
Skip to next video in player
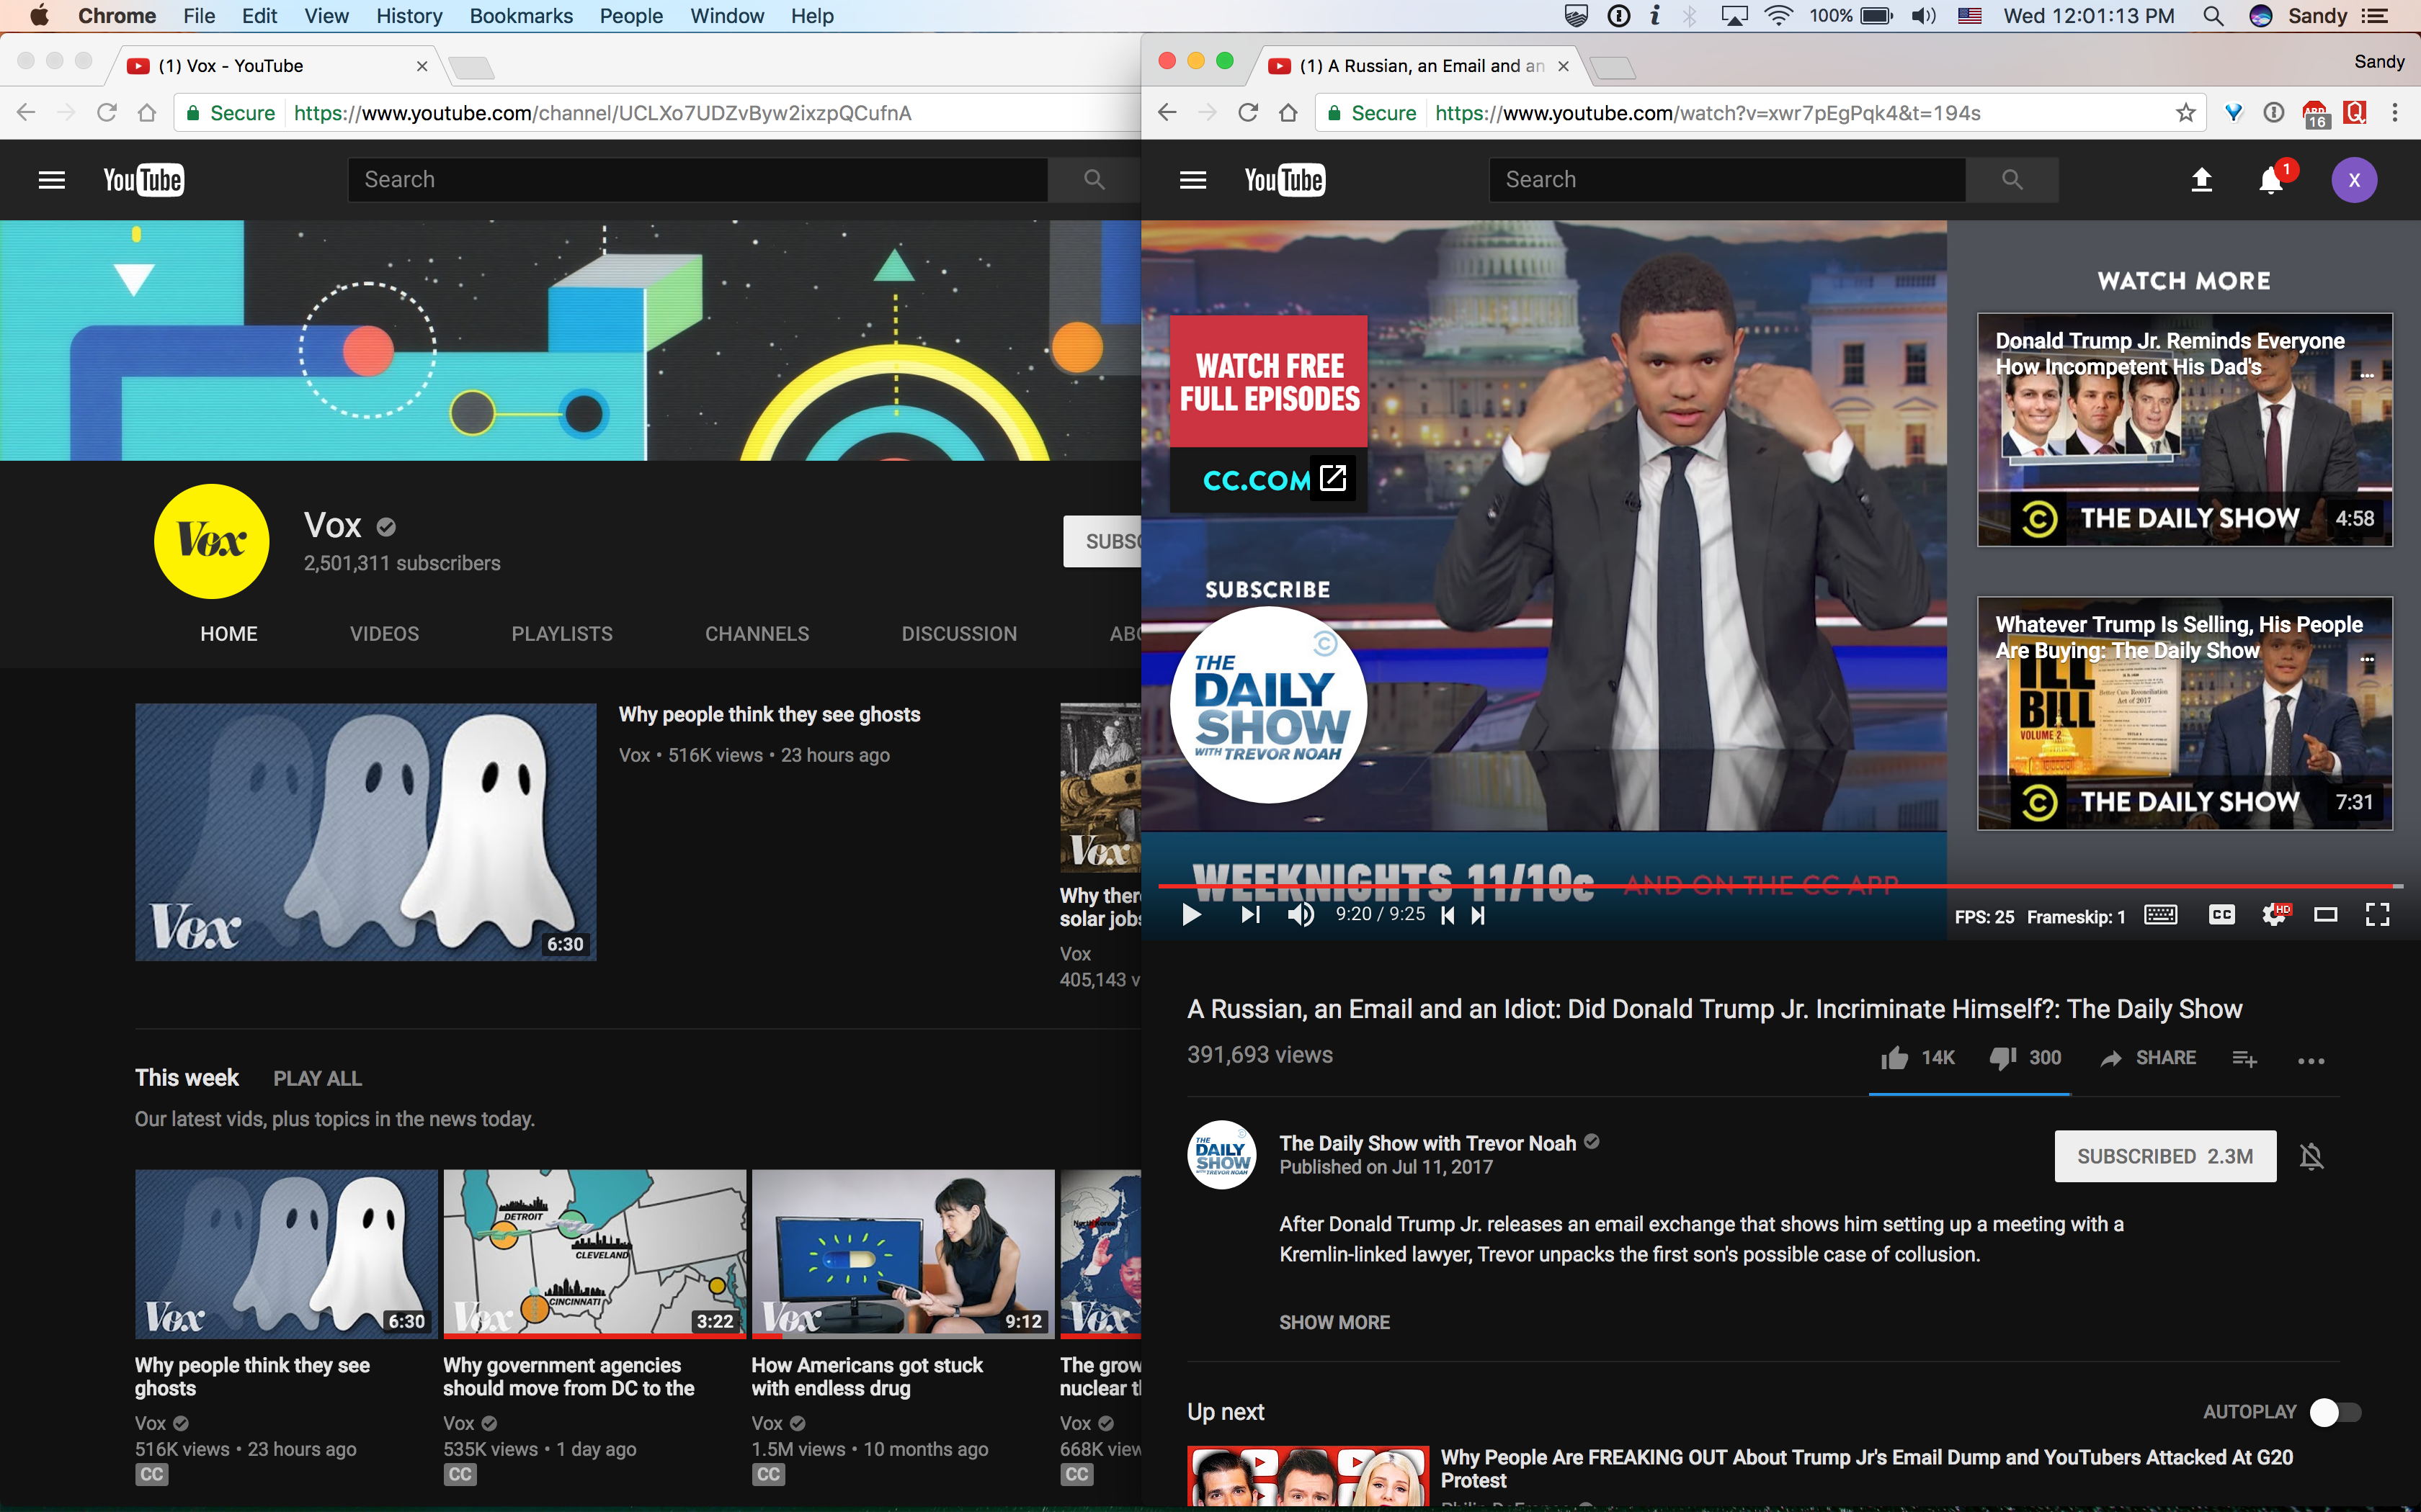coord(1251,915)
